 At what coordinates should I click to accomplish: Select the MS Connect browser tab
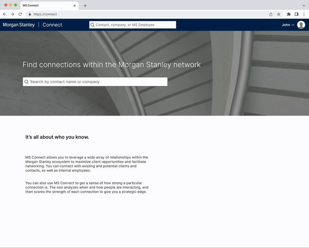coord(49,5)
